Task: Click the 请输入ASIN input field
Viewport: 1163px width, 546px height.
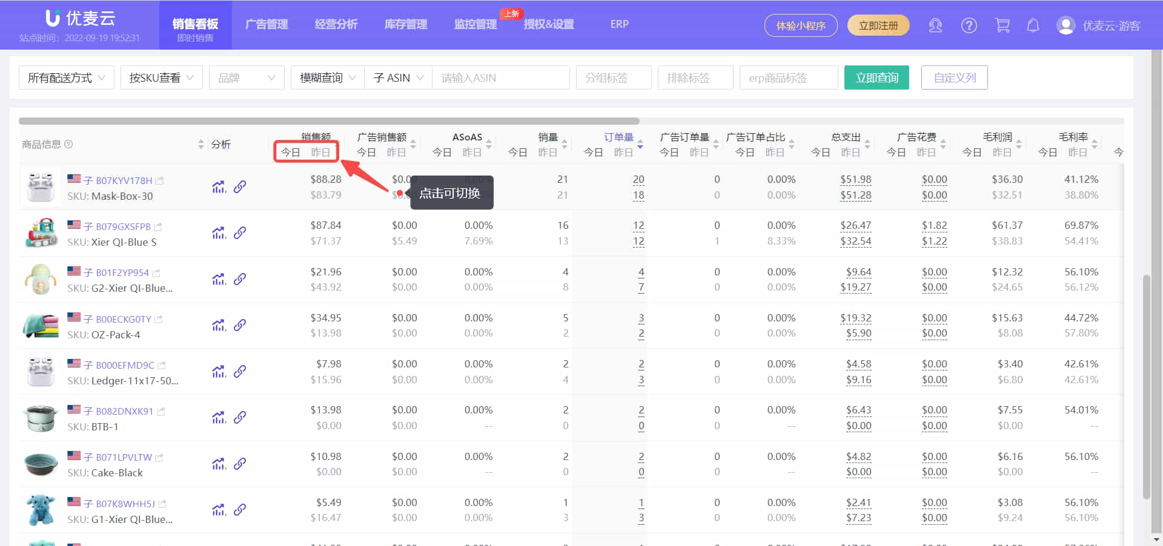Action: tap(501, 77)
